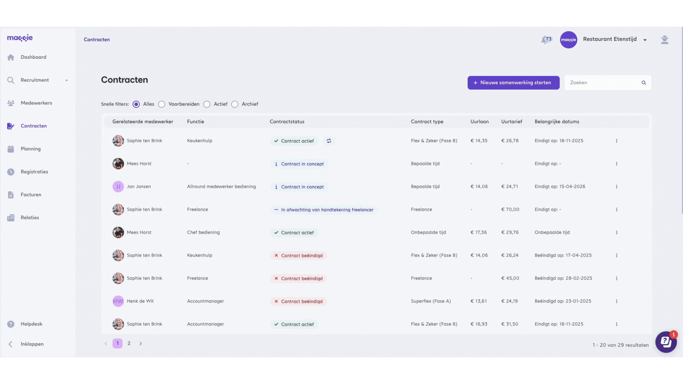Select the Actief quick filter
Viewport: 683px width, 384px height.
pyautogui.click(x=207, y=104)
